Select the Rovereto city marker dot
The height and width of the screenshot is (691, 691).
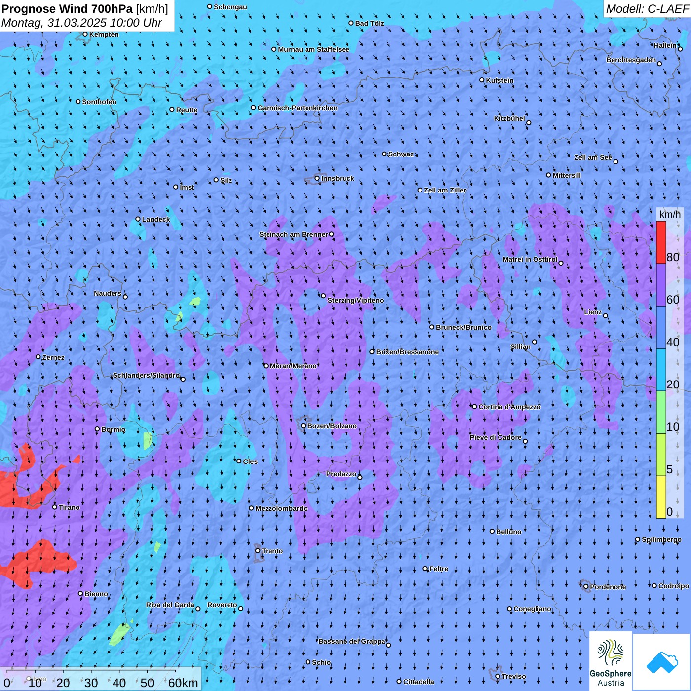pos(241,608)
